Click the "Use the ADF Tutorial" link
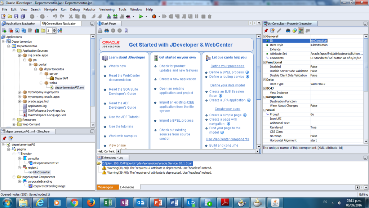This screenshot has height=208, width=369. pos(124,117)
